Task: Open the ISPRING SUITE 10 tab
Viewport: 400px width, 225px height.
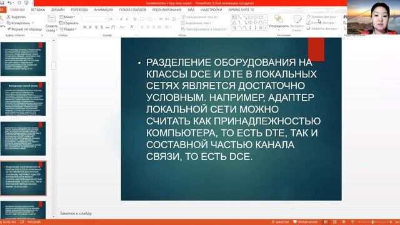Action: point(241,10)
